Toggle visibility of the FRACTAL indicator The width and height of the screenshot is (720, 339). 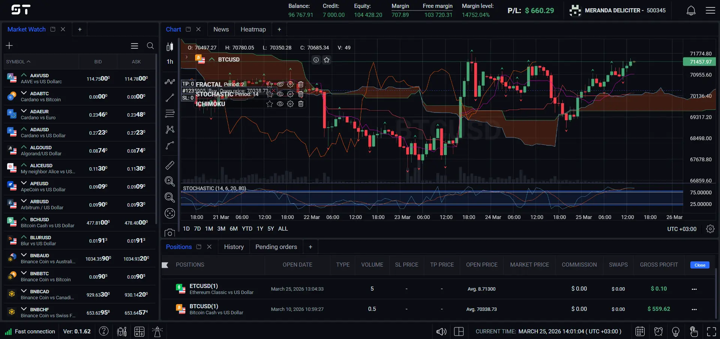tap(280, 85)
